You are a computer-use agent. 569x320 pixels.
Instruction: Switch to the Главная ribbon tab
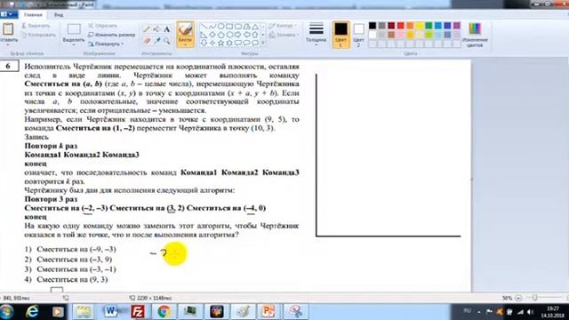tap(33, 15)
